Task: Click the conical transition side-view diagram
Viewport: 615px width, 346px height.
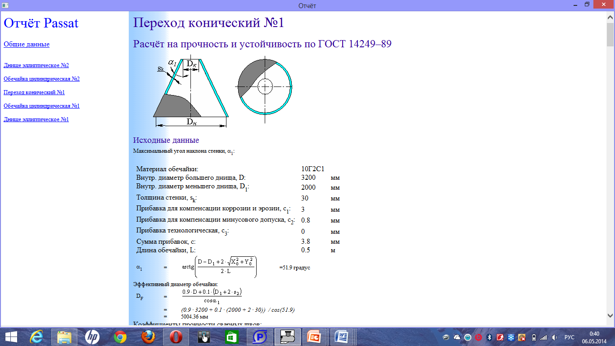Action: pos(191,92)
